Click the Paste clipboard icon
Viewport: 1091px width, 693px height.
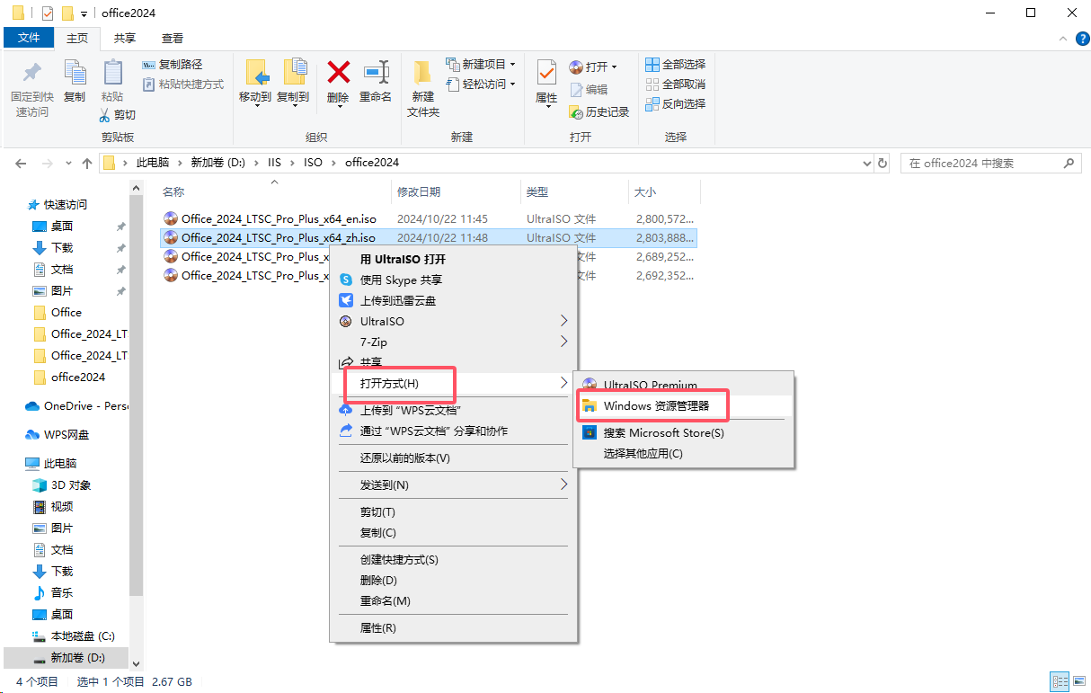coord(112,74)
